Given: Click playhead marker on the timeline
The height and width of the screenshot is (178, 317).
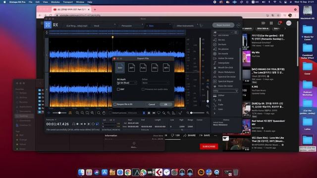Looking at the screenshot, I should click(112, 38).
